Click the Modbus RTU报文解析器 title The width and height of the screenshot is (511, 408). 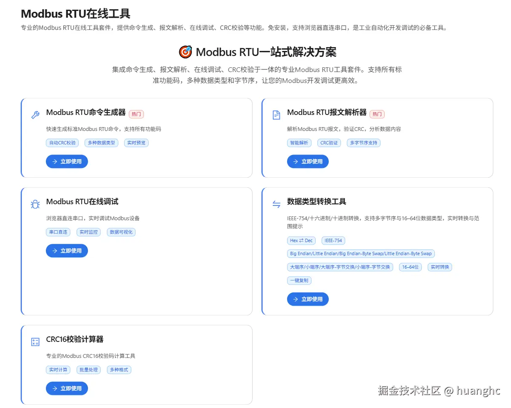[327, 112]
